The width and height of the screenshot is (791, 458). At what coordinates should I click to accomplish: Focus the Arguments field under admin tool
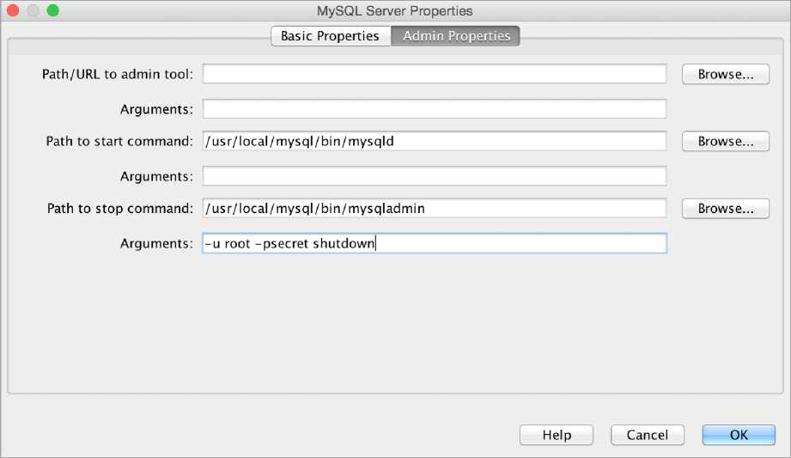tap(434, 109)
